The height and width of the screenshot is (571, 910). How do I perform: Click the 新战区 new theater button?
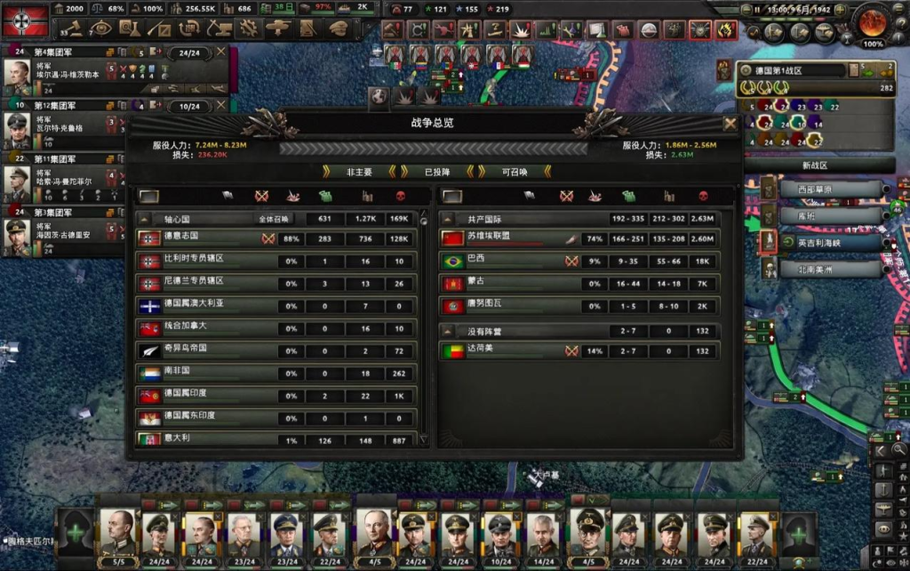815,165
